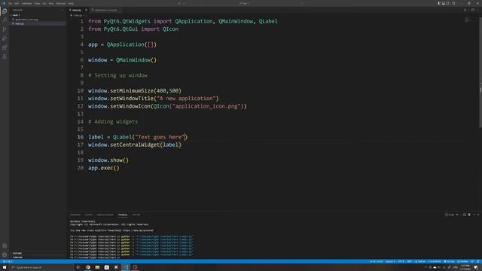This screenshot has width=482, height=271.
Task: Click the Split Editor icon
Action: pos(473,10)
